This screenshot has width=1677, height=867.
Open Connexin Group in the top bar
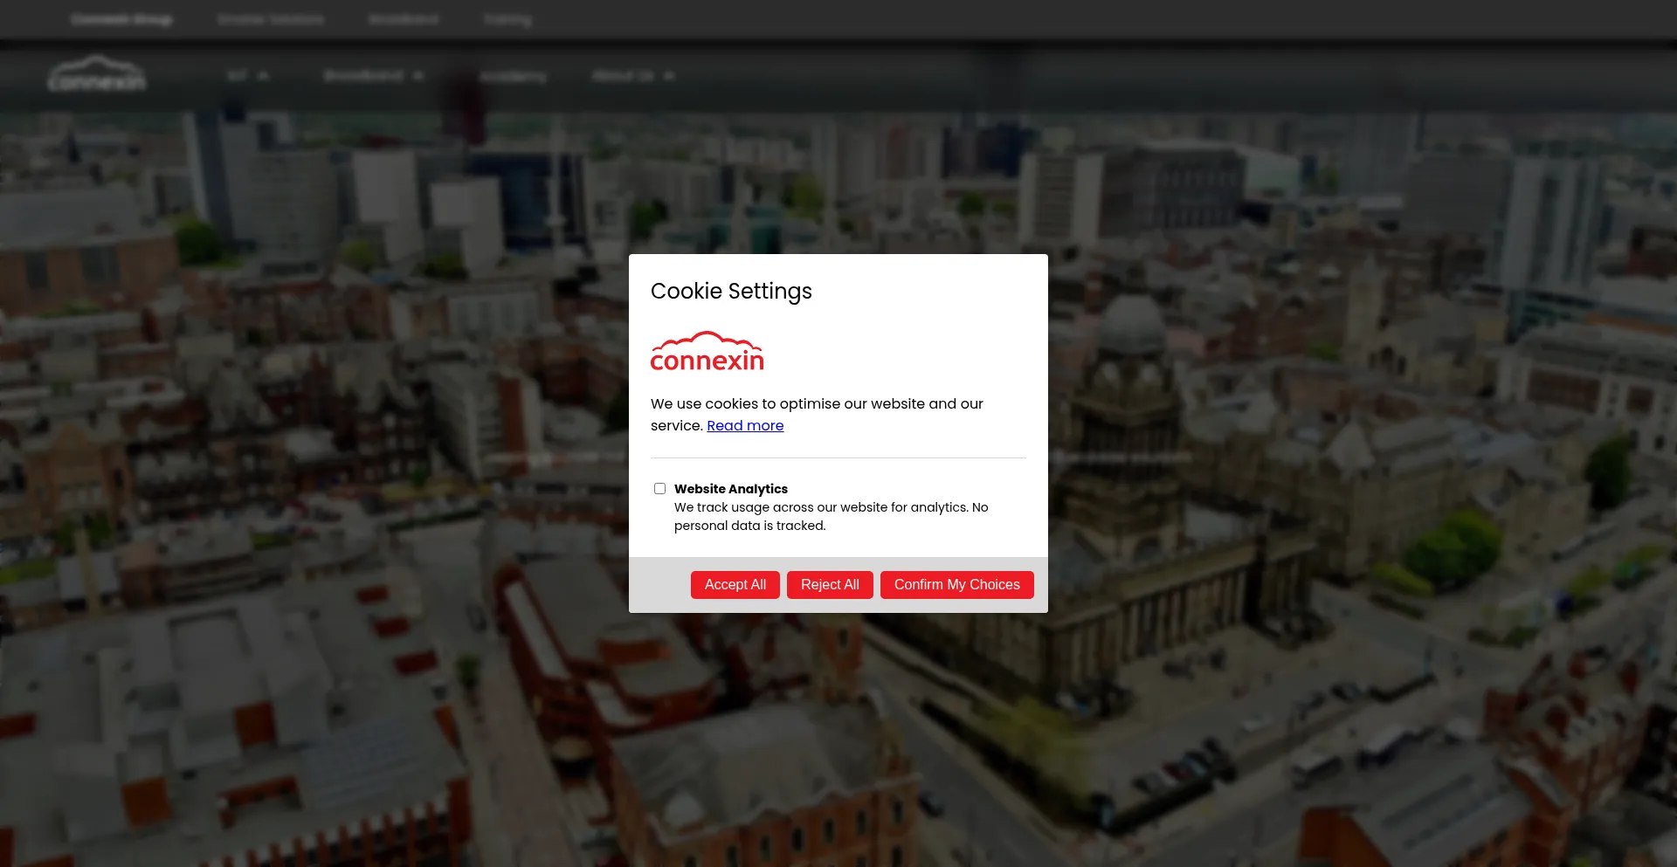pos(121,19)
